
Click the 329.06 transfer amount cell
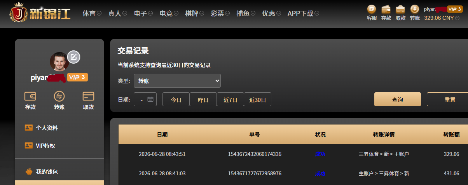[451, 154]
